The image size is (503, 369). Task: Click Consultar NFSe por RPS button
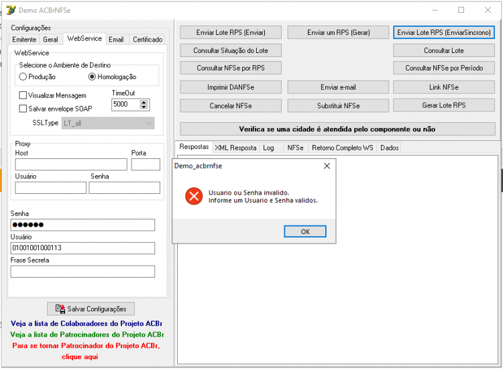click(231, 68)
